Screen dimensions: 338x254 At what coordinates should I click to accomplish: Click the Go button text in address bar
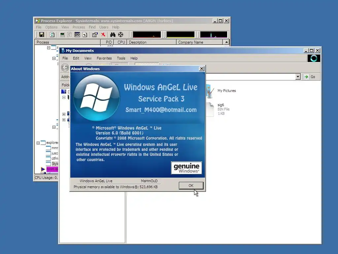(313, 77)
